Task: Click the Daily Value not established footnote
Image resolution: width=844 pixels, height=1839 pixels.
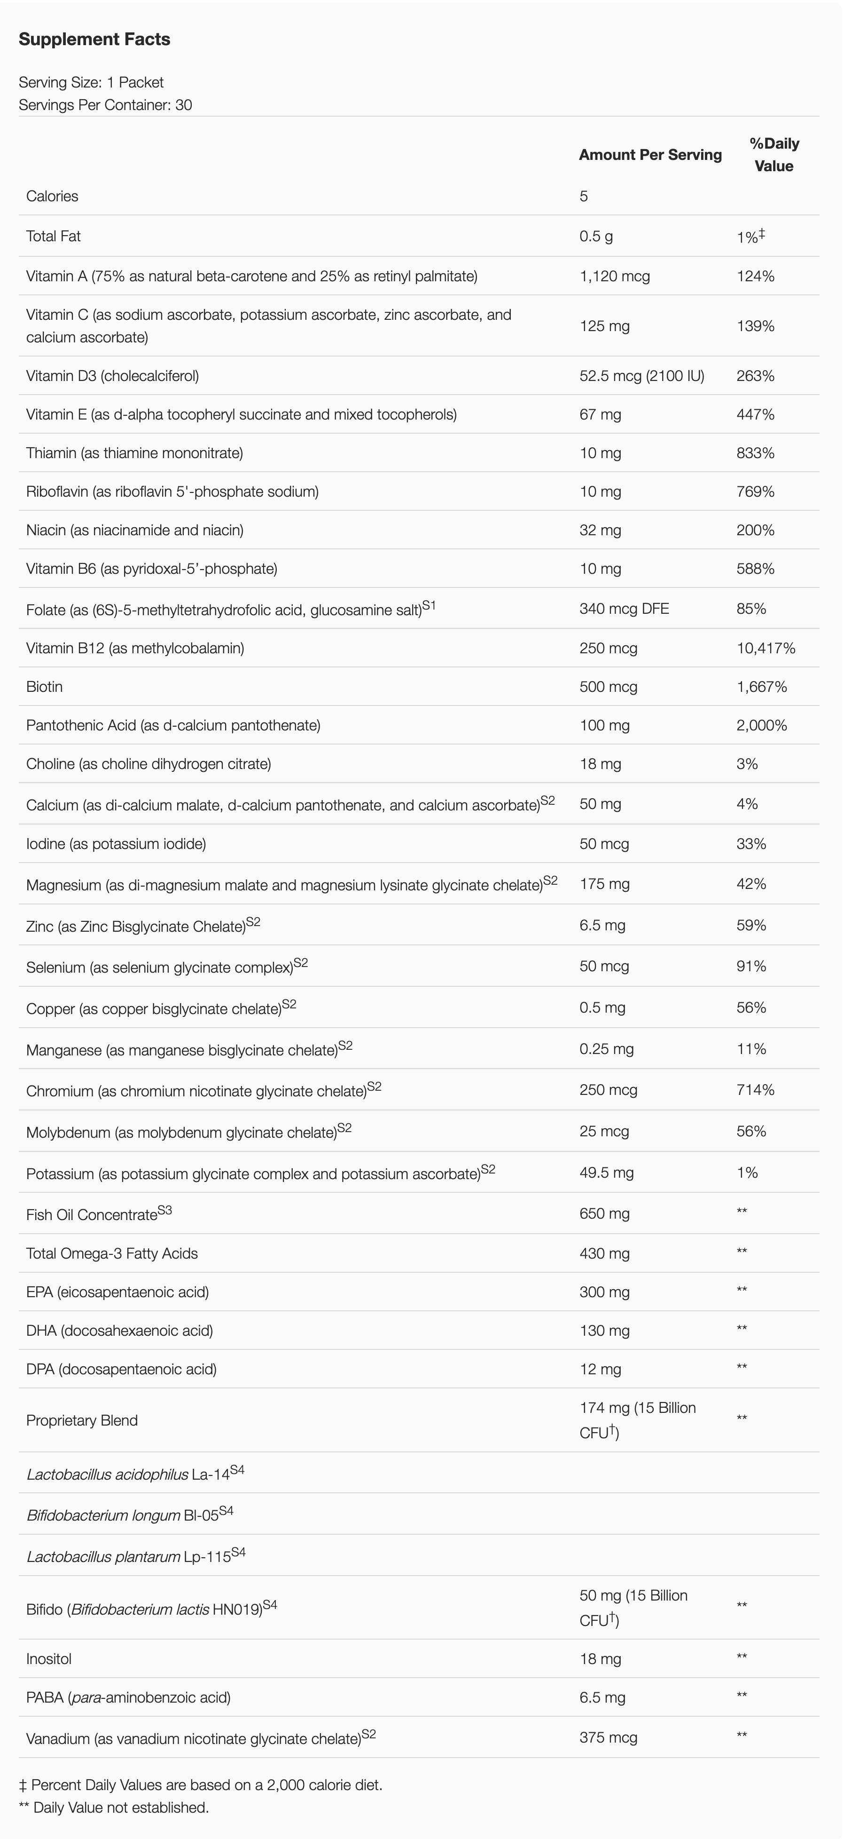Action: coord(114,1807)
